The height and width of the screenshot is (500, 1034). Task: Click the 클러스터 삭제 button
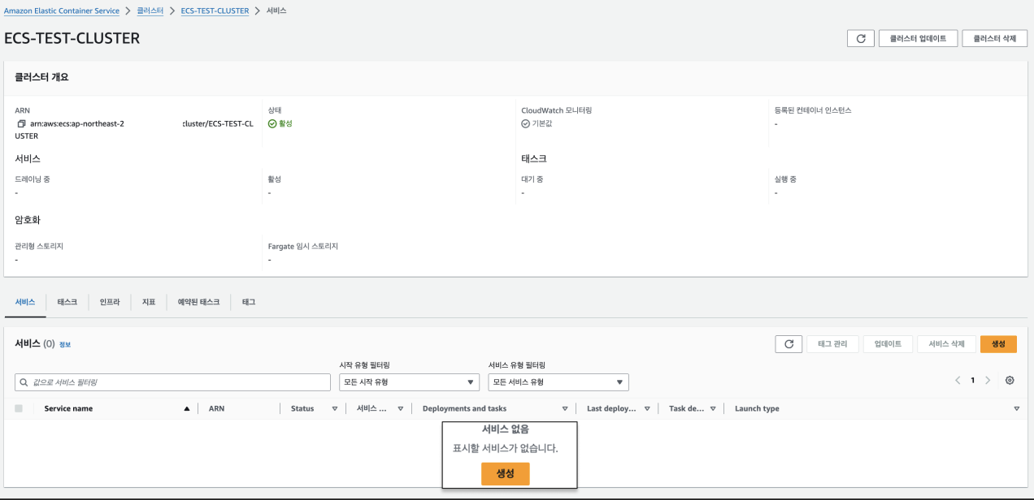coord(995,38)
